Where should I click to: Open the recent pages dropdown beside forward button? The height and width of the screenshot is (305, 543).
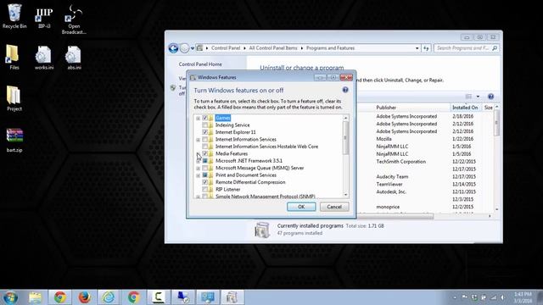pos(193,48)
